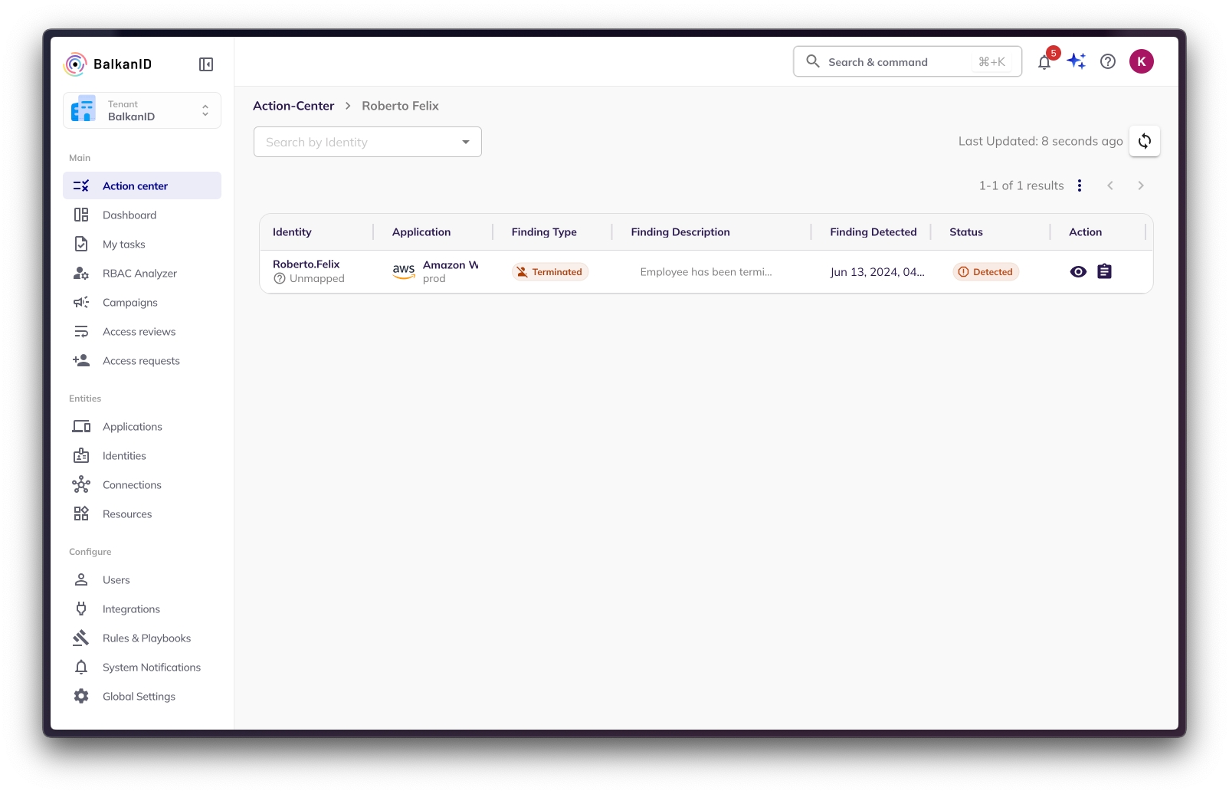Click the RBAC Analyzer icon

[x=81, y=273]
